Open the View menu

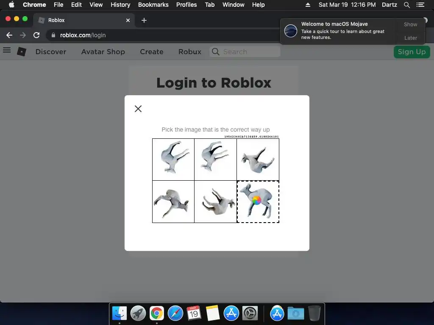[x=96, y=5]
